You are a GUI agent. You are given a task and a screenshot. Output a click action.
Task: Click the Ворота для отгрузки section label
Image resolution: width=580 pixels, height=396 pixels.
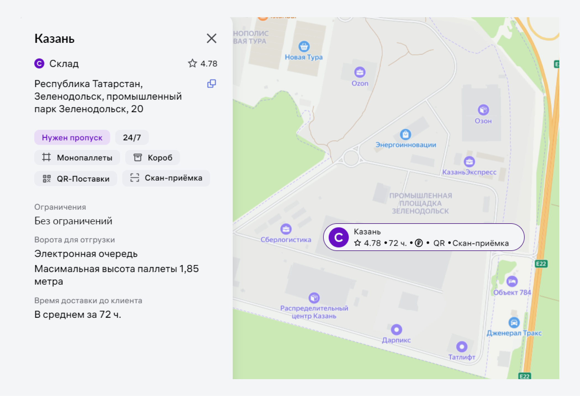(x=75, y=240)
